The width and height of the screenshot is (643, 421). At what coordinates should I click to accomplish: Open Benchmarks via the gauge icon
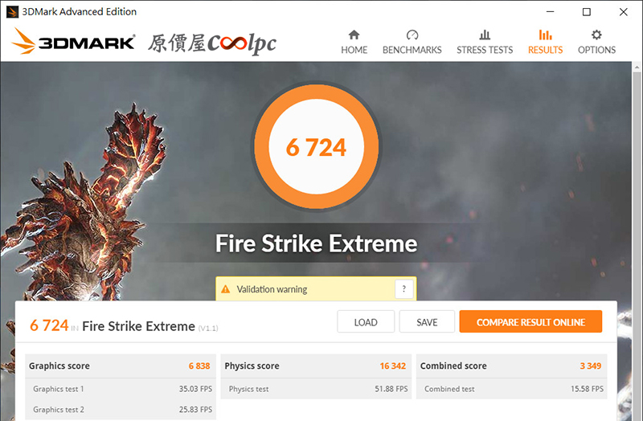412,35
